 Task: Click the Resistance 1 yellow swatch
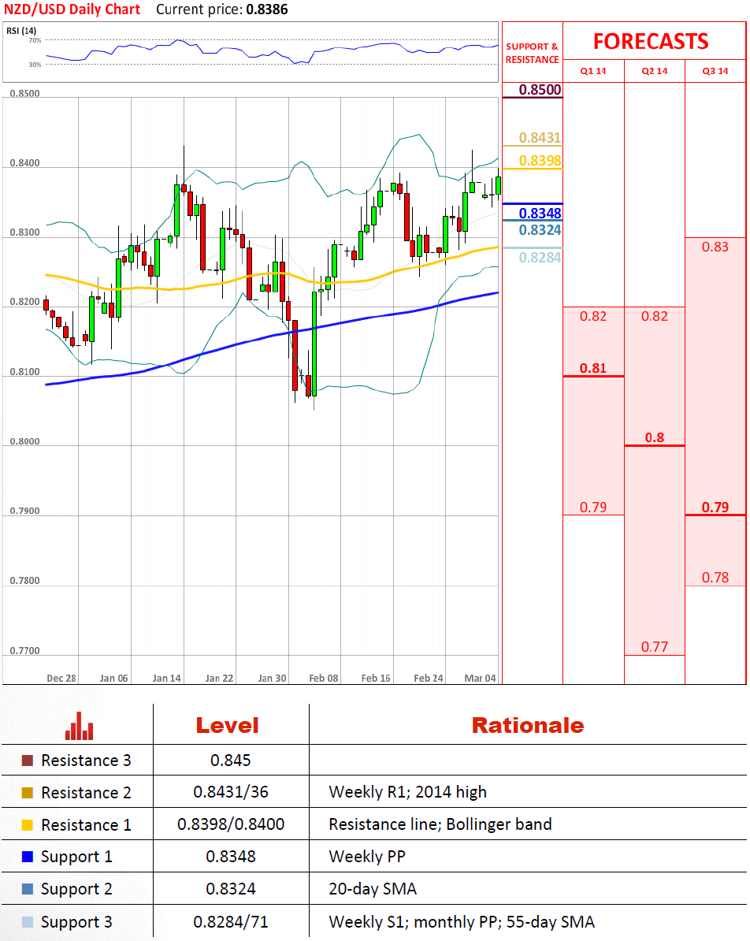pyautogui.click(x=28, y=825)
